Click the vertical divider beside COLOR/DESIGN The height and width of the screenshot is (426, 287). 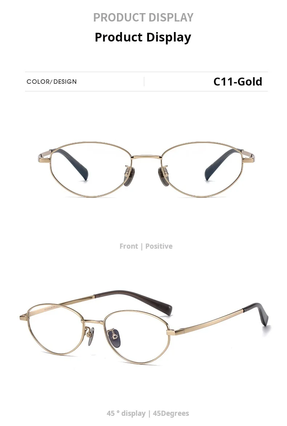(144, 82)
